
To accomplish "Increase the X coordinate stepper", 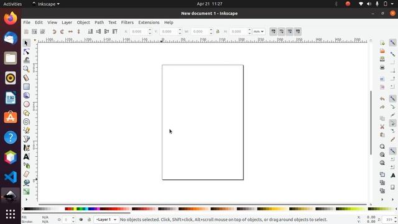I will [x=150, y=30].
